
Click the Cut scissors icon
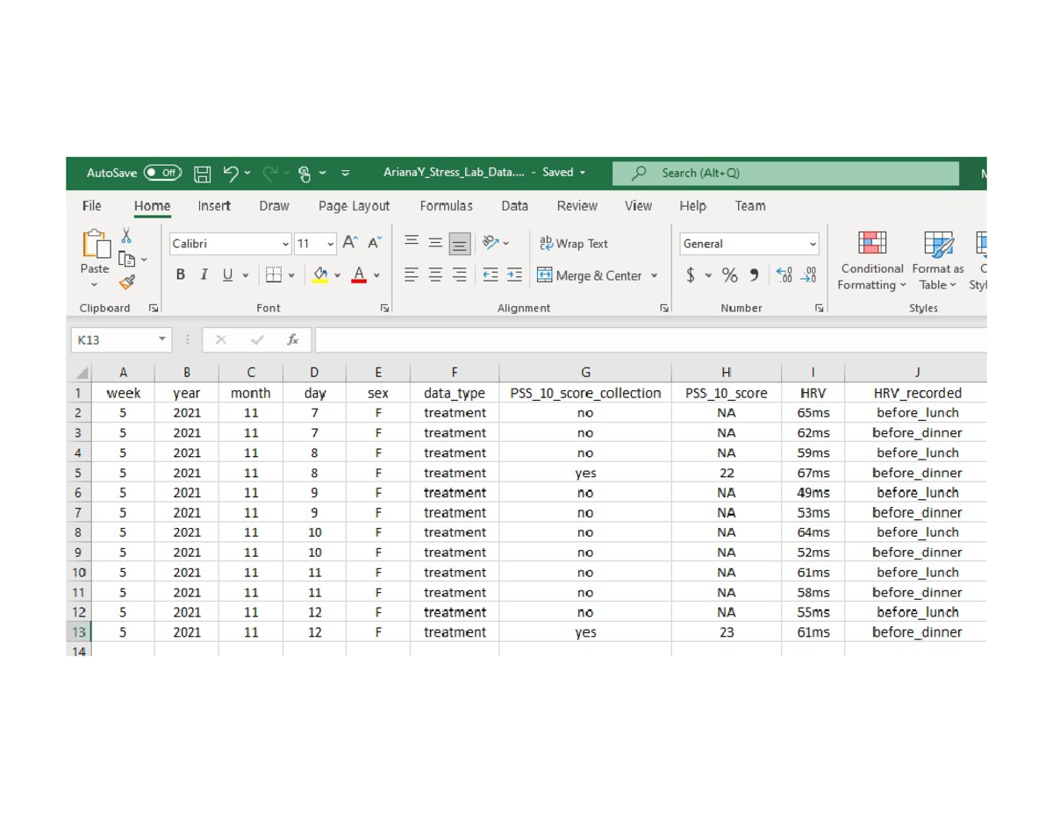pyautogui.click(x=126, y=236)
